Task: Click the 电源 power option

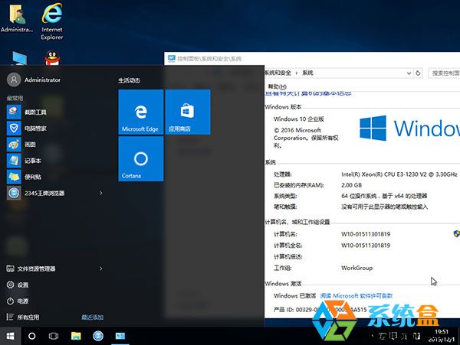Action: pyautogui.click(x=18, y=301)
